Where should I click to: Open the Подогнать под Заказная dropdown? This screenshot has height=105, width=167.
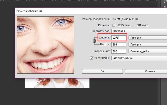point(139,31)
